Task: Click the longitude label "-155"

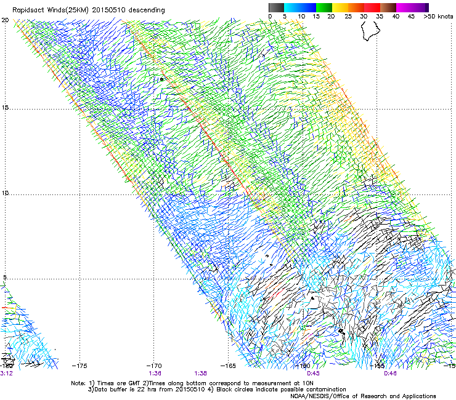Action: 377,366
